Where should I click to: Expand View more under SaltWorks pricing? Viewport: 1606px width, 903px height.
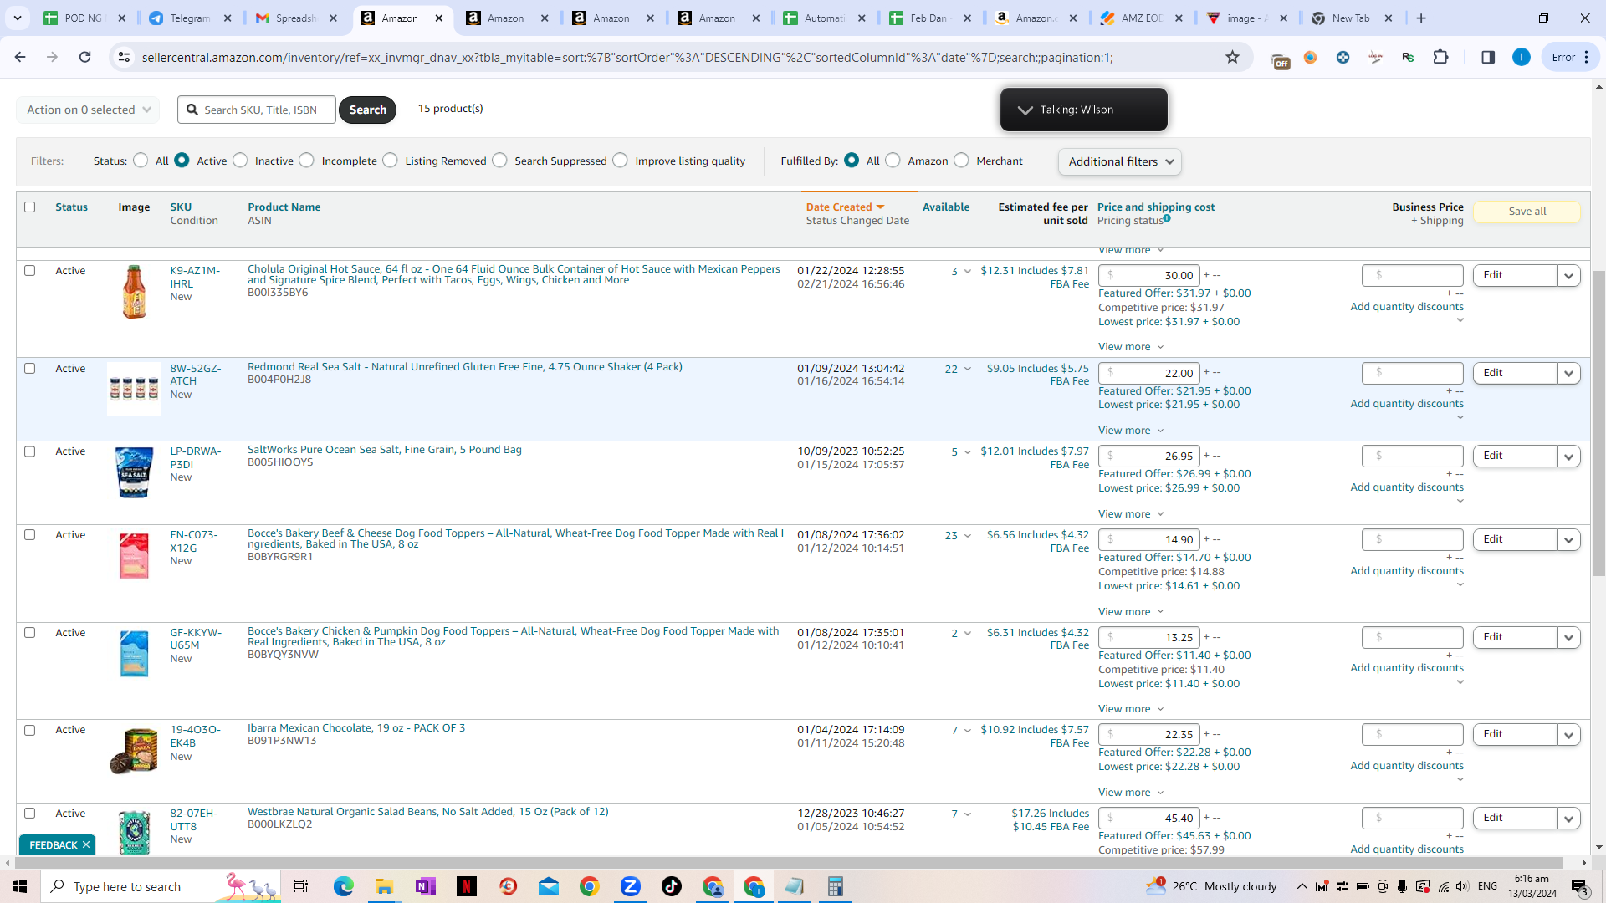[1131, 514]
